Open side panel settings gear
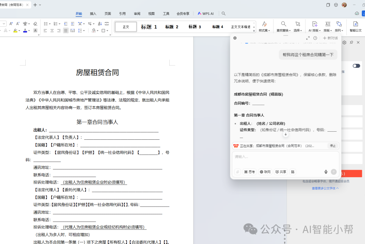This screenshot has width=365, height=244. tap(344, 43)
